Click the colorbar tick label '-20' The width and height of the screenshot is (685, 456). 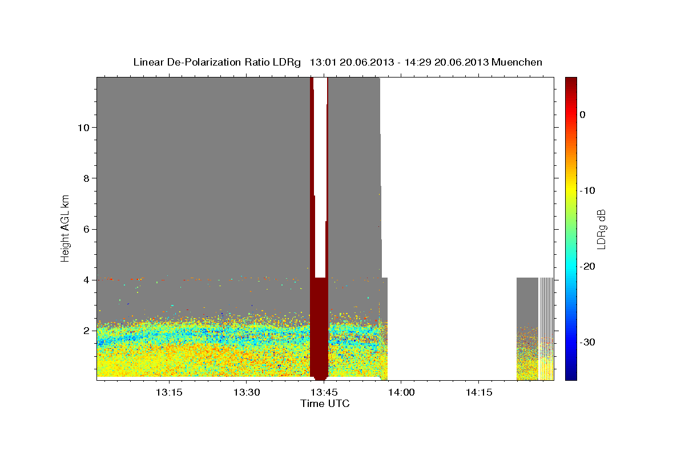(588, 266)
